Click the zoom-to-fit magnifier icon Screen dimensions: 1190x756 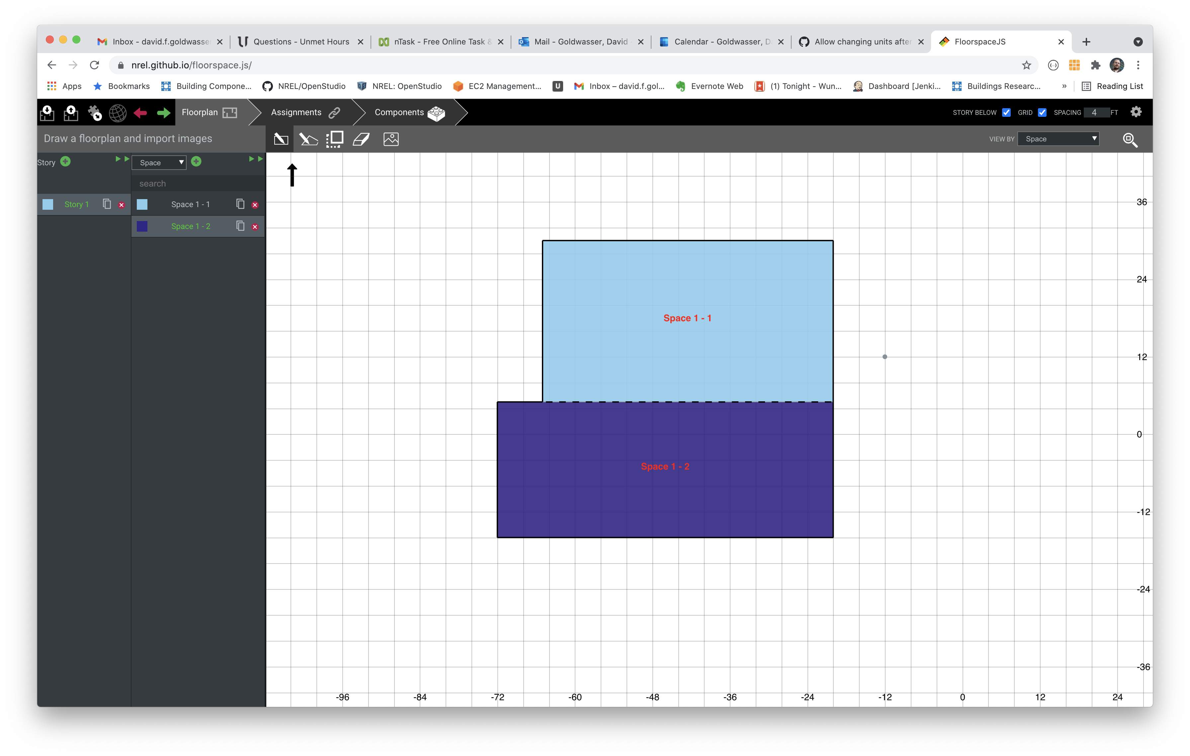pos(1130,140)
